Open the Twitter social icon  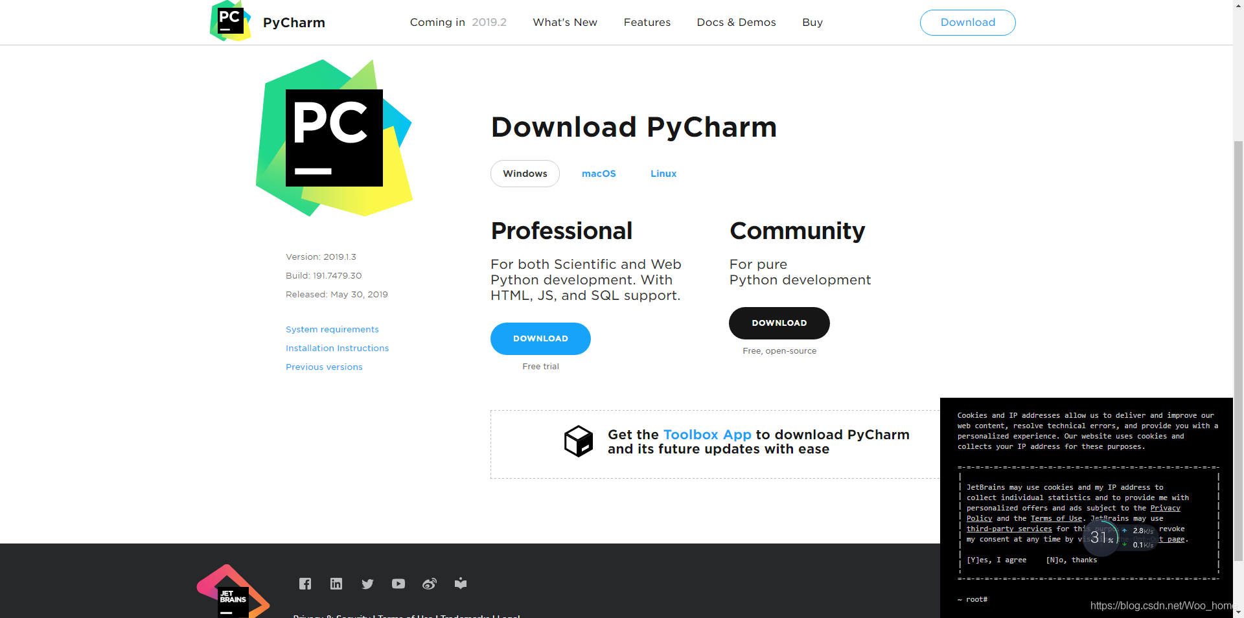pos(367,584)
